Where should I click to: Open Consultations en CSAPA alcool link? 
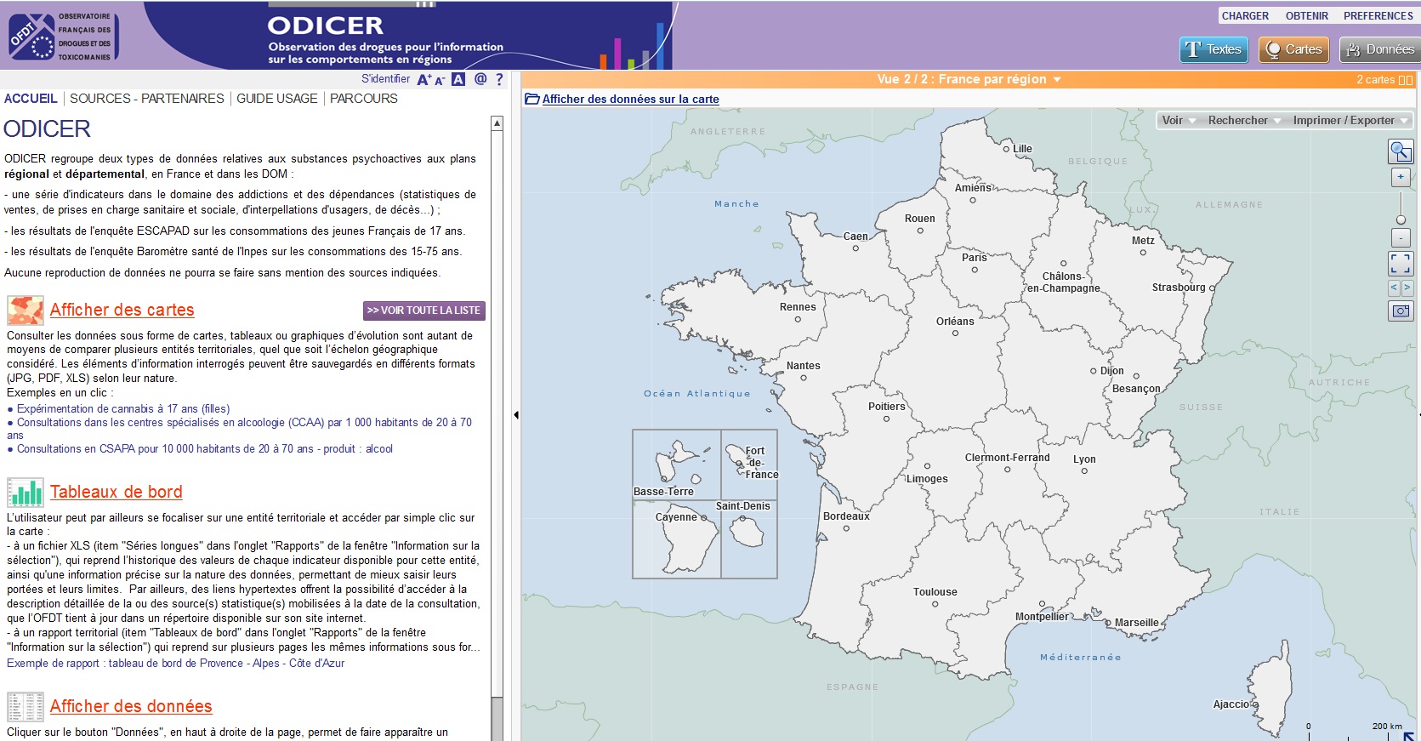tap(205, 449)
